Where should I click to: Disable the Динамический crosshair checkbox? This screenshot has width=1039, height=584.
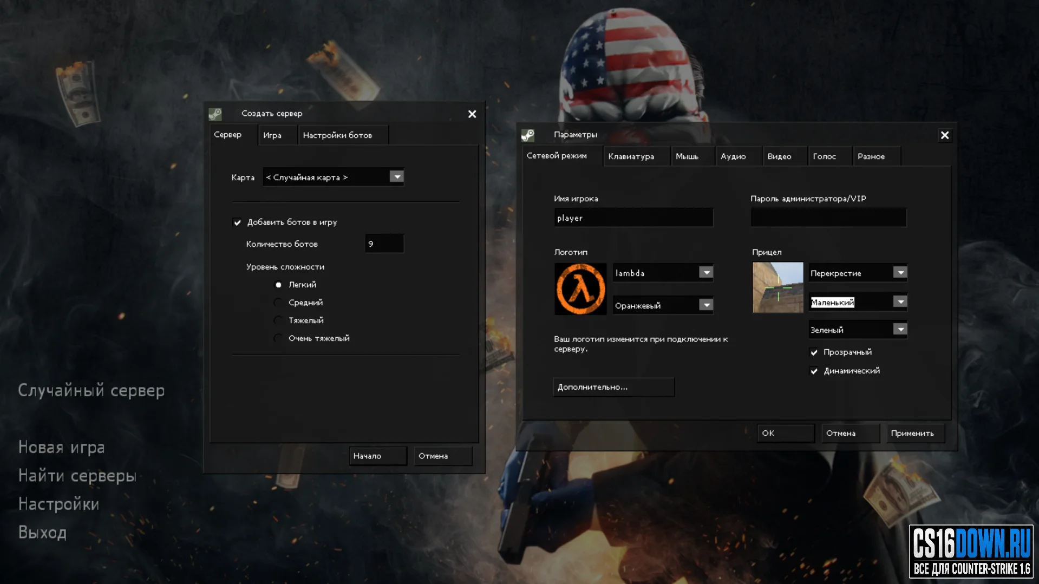click(814, 371)
